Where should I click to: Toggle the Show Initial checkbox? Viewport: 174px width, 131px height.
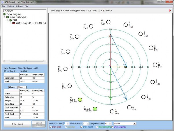click(51, 127)
